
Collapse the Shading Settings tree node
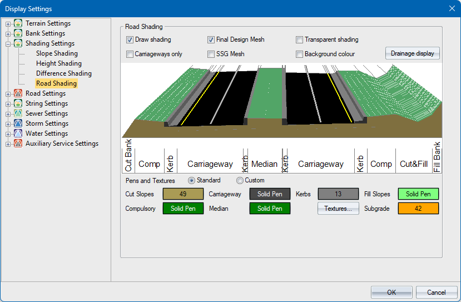(8, 43)
